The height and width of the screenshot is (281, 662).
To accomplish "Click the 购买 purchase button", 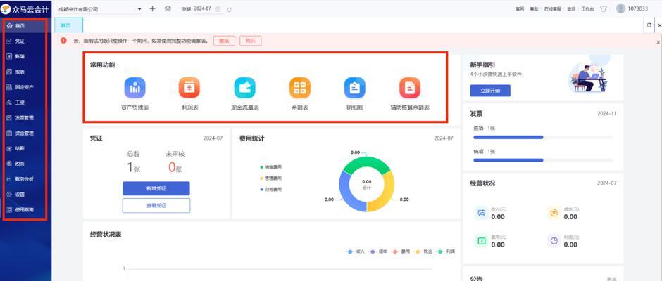I will [251, 41].
